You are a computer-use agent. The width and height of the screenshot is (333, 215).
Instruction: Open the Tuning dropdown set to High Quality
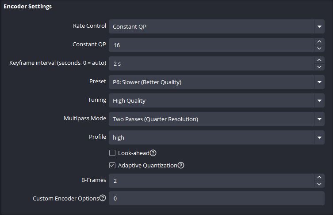pyautogui.click(x=216, y=100)
